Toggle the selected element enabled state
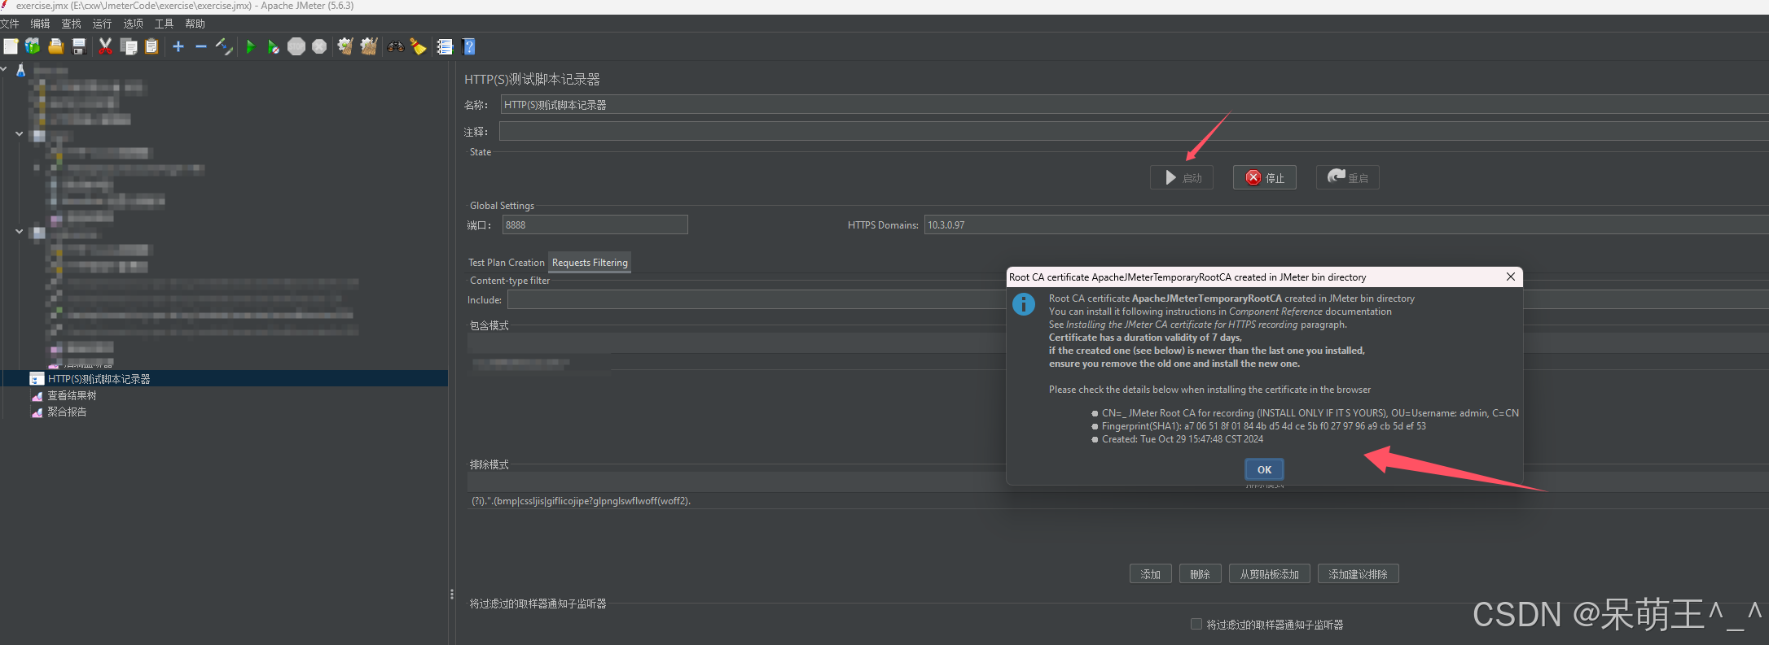 coord(224,46)
